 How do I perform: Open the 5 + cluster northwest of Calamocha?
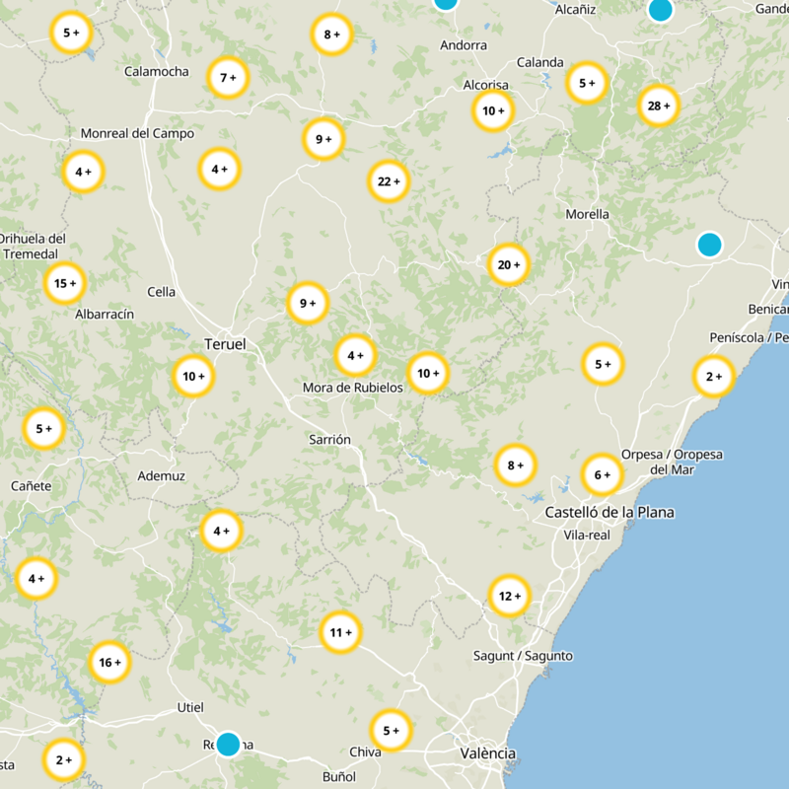(x=71, y=33)
